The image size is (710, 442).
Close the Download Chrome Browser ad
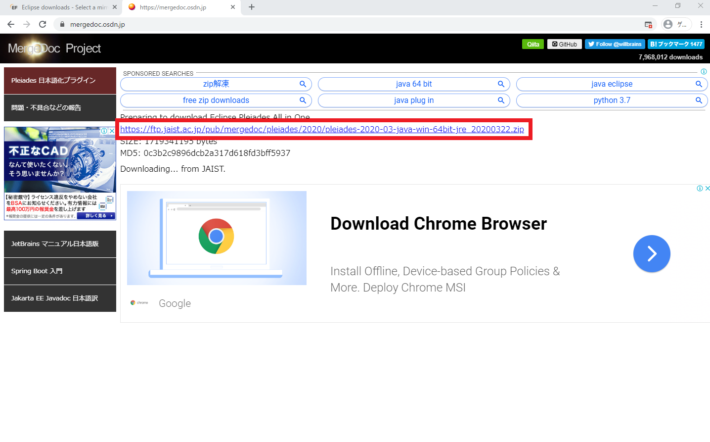point(708,188)
